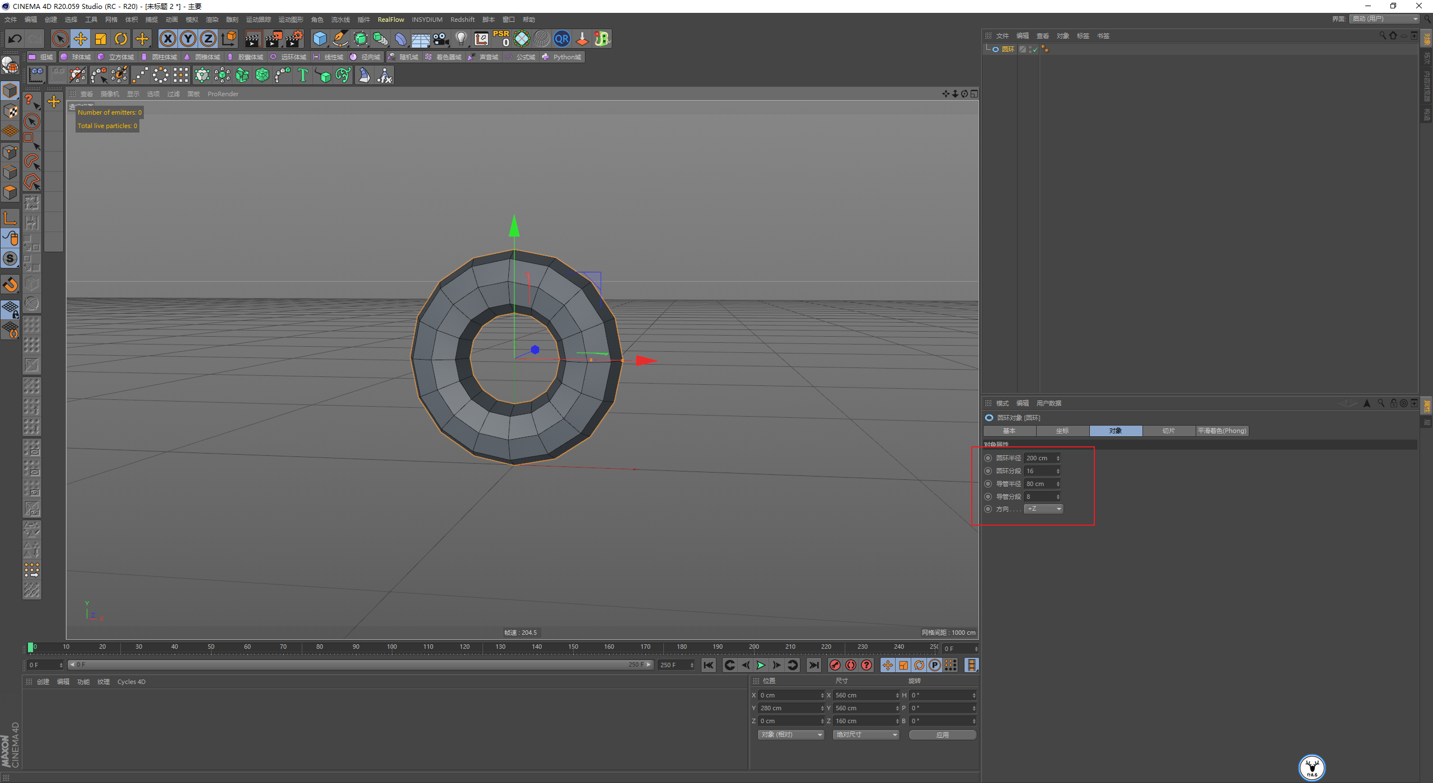Click the 球体域 sphere field button
This screenshot has width=1433, height=783.
[x=76, y=57]
